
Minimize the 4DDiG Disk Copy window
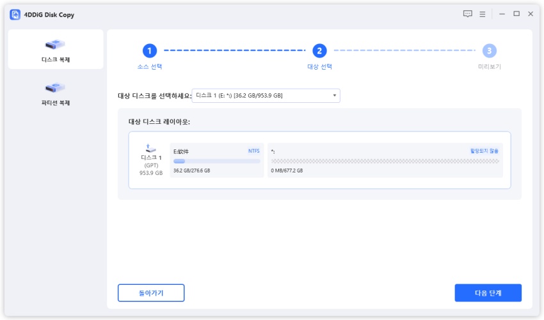[502, 14]
